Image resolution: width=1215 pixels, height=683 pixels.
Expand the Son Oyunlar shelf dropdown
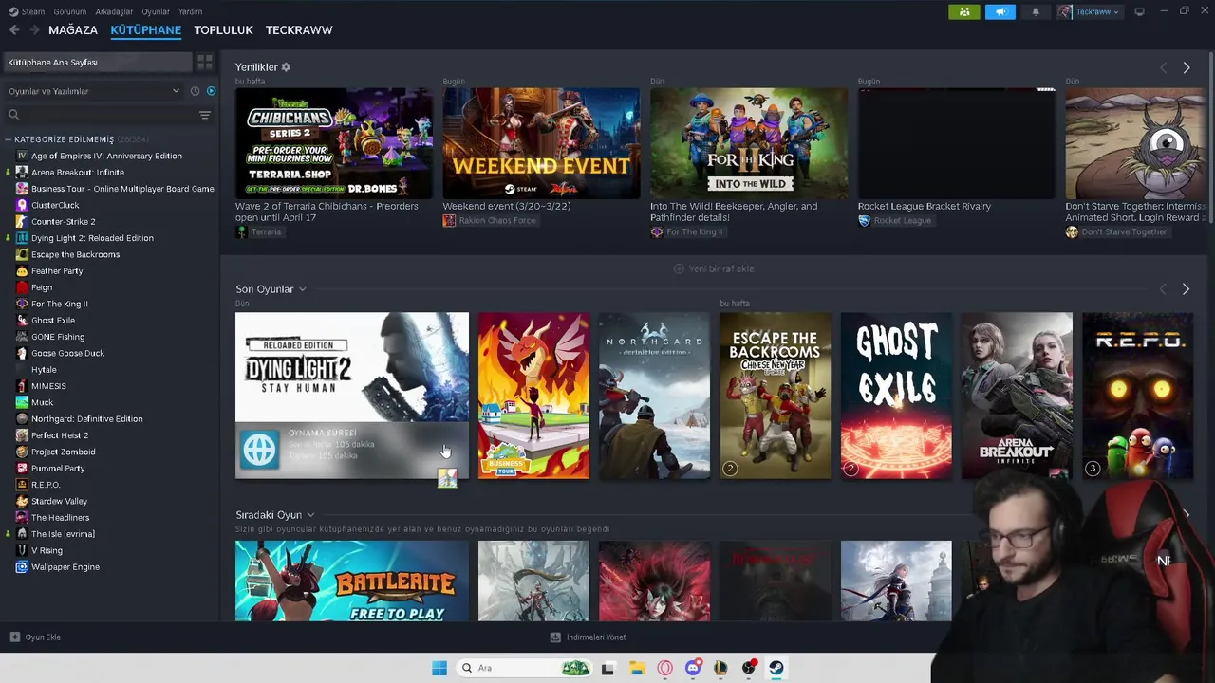tap(302, 289)
